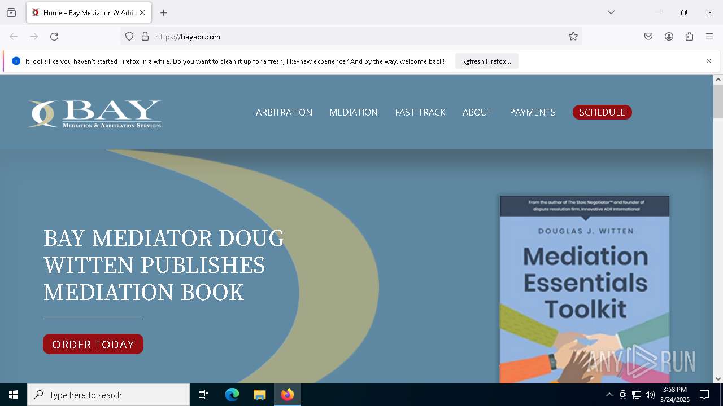This screenshot has height=406, width=723.
Task: Click Refresh Firefox button
Action: (x=486, y=61)
